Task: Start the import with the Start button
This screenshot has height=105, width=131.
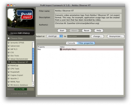Action: click(62, 31)
